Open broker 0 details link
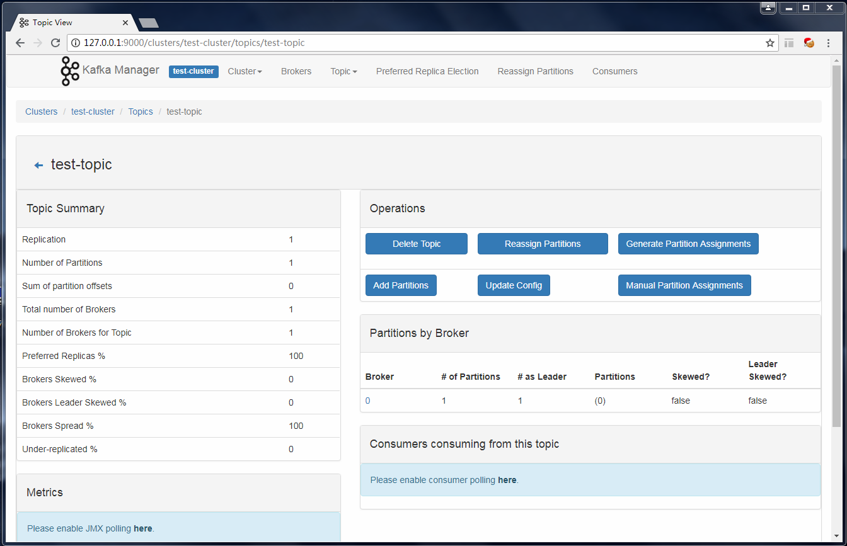Viewport: 847px width, 546px height. tap(367, 400)
